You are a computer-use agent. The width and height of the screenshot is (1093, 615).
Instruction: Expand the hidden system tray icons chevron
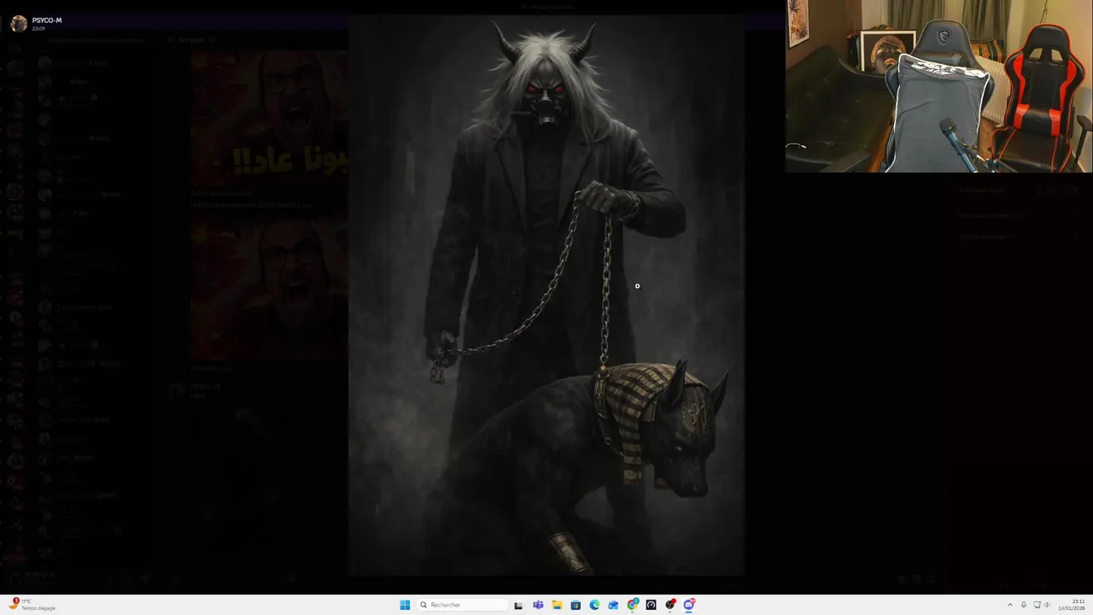pos(1010,605)
